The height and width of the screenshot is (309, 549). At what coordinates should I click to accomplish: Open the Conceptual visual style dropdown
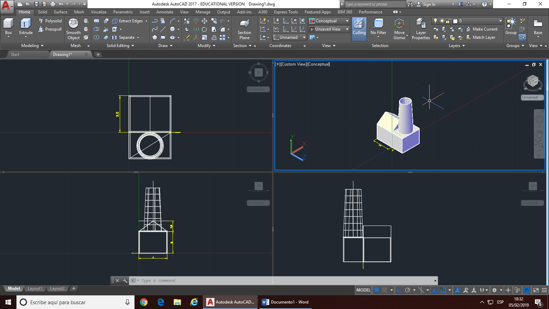329,21
